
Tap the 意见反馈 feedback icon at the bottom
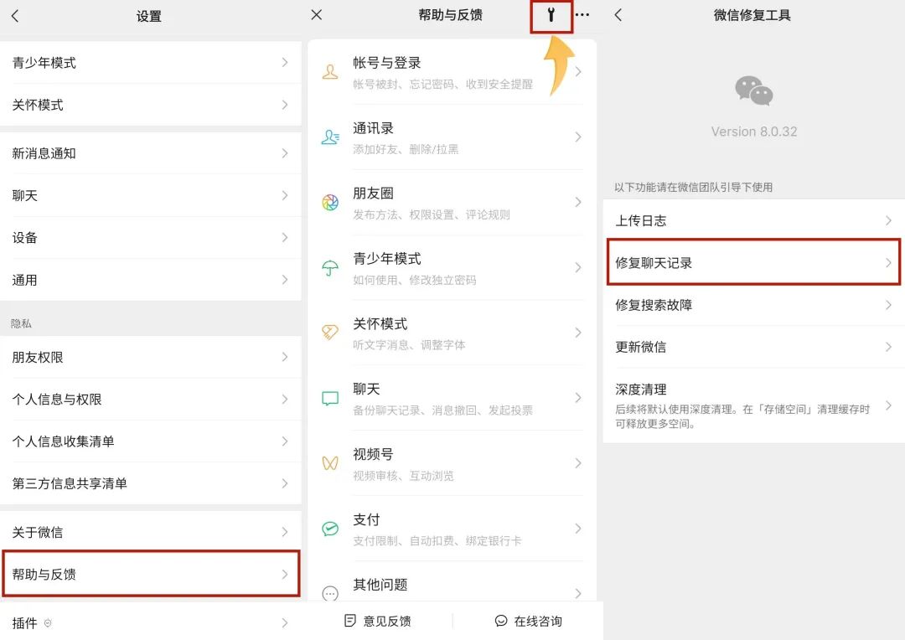point(349,621)
